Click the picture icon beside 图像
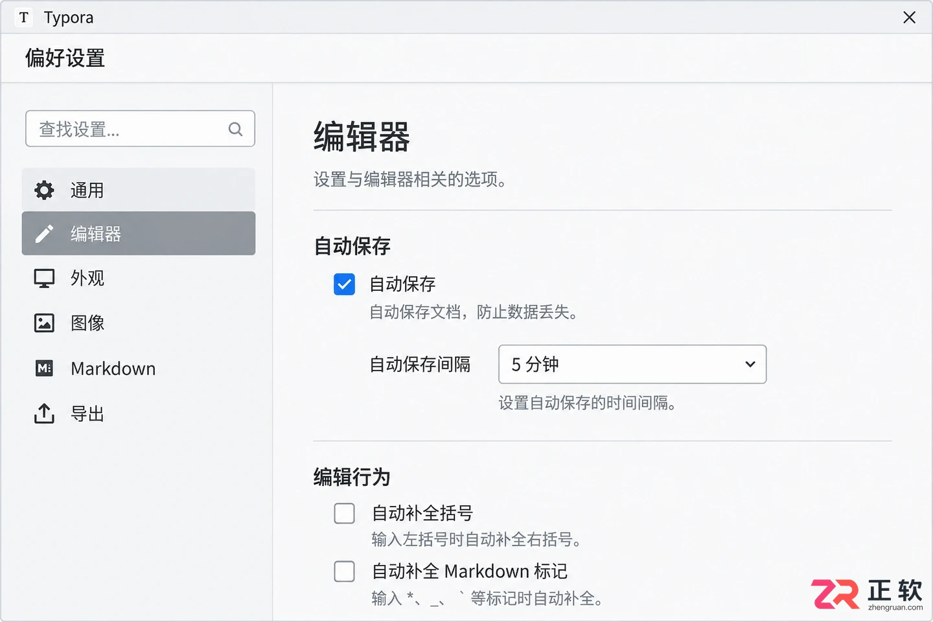 44,323
